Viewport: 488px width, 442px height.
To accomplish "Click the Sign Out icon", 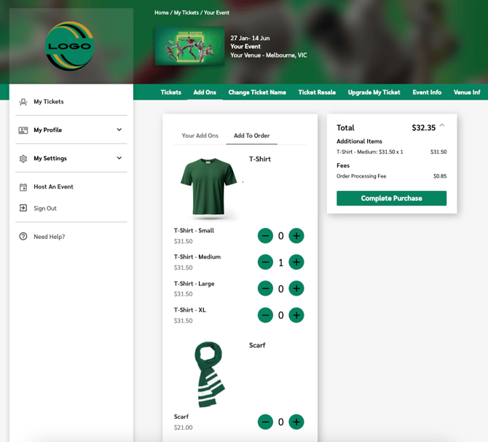I will [x=23, y=208].
